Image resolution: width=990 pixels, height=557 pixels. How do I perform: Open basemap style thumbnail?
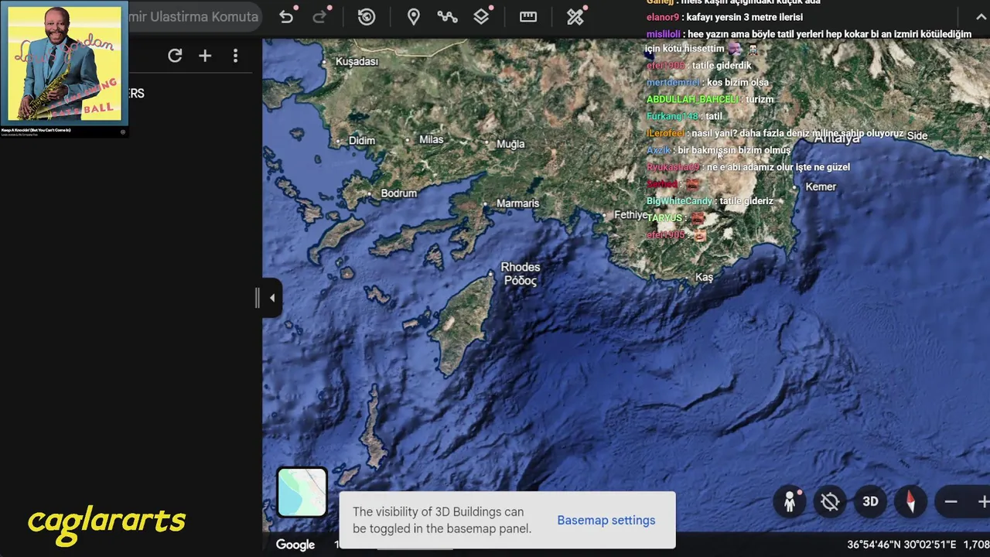[x=302, y=492]
